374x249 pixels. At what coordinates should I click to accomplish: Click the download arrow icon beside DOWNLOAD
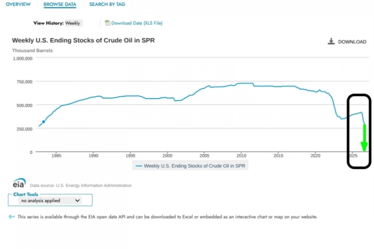pos(331,41)
